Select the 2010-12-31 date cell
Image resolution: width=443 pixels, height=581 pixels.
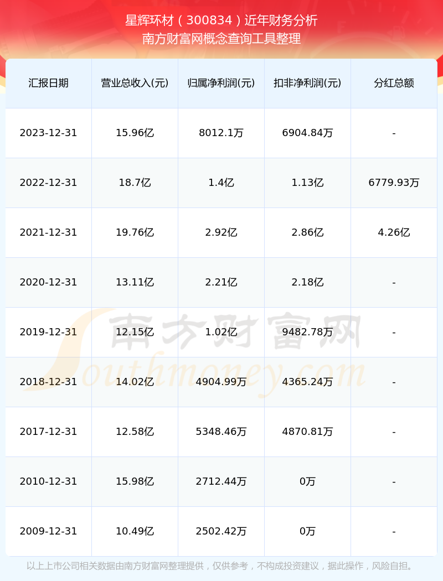(49, 482)
